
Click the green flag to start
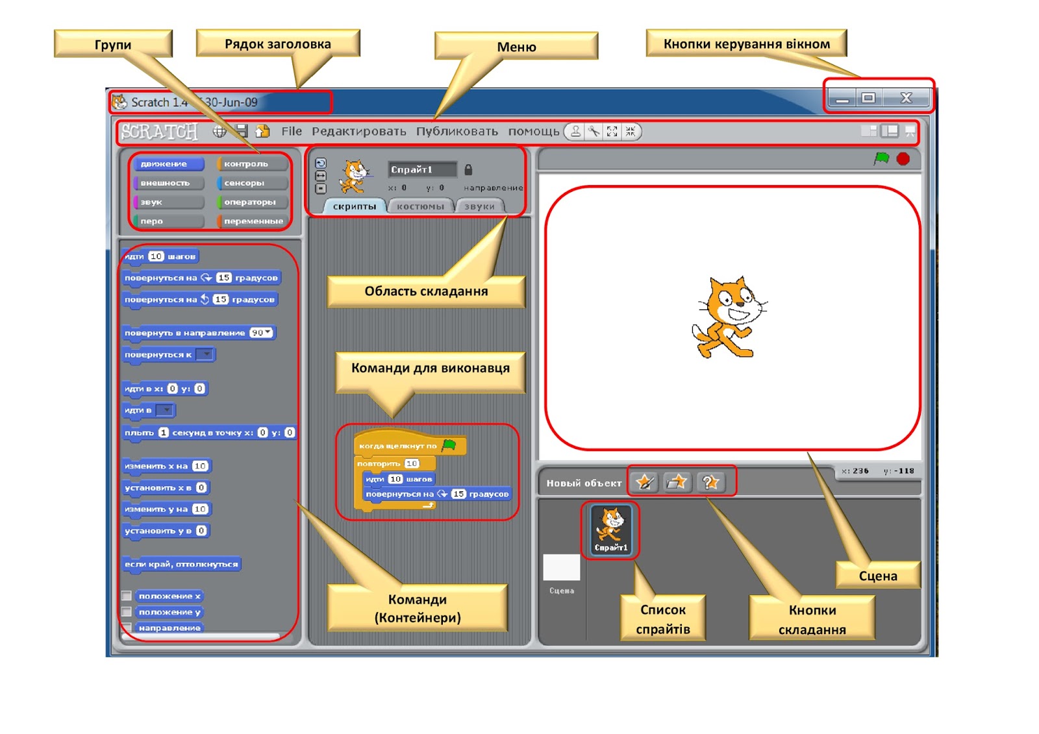click(x=881, y=158)
